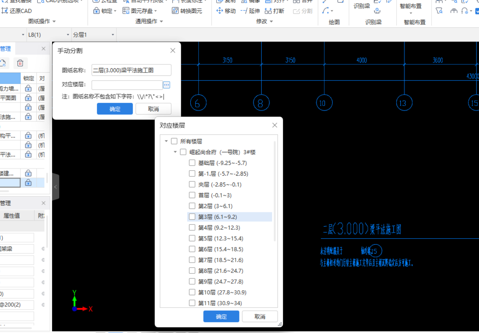Expand the 通用操作 group dropdown
This screenshot has width=479, height=333.
[161, 22]
